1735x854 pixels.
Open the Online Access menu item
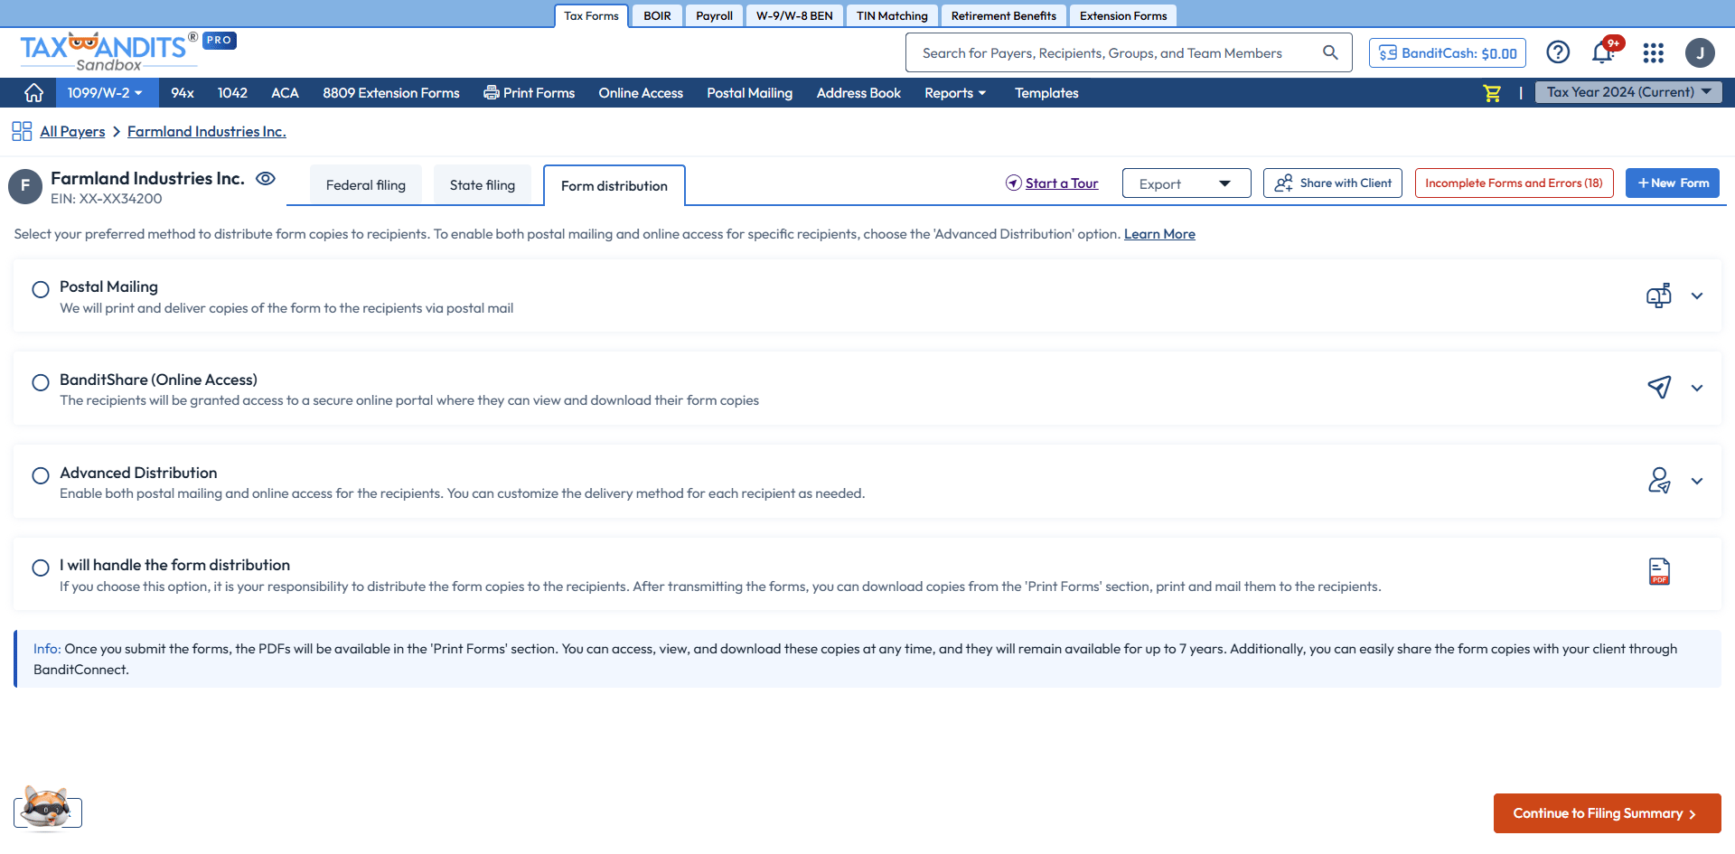641,93
